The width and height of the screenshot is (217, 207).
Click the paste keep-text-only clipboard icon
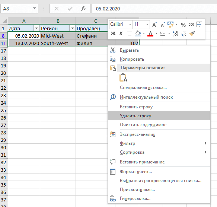click(x=123, y=78)
